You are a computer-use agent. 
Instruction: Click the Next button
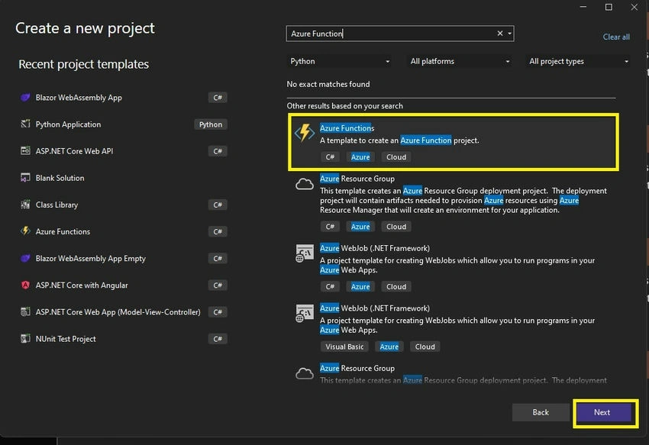coord(602,412)
